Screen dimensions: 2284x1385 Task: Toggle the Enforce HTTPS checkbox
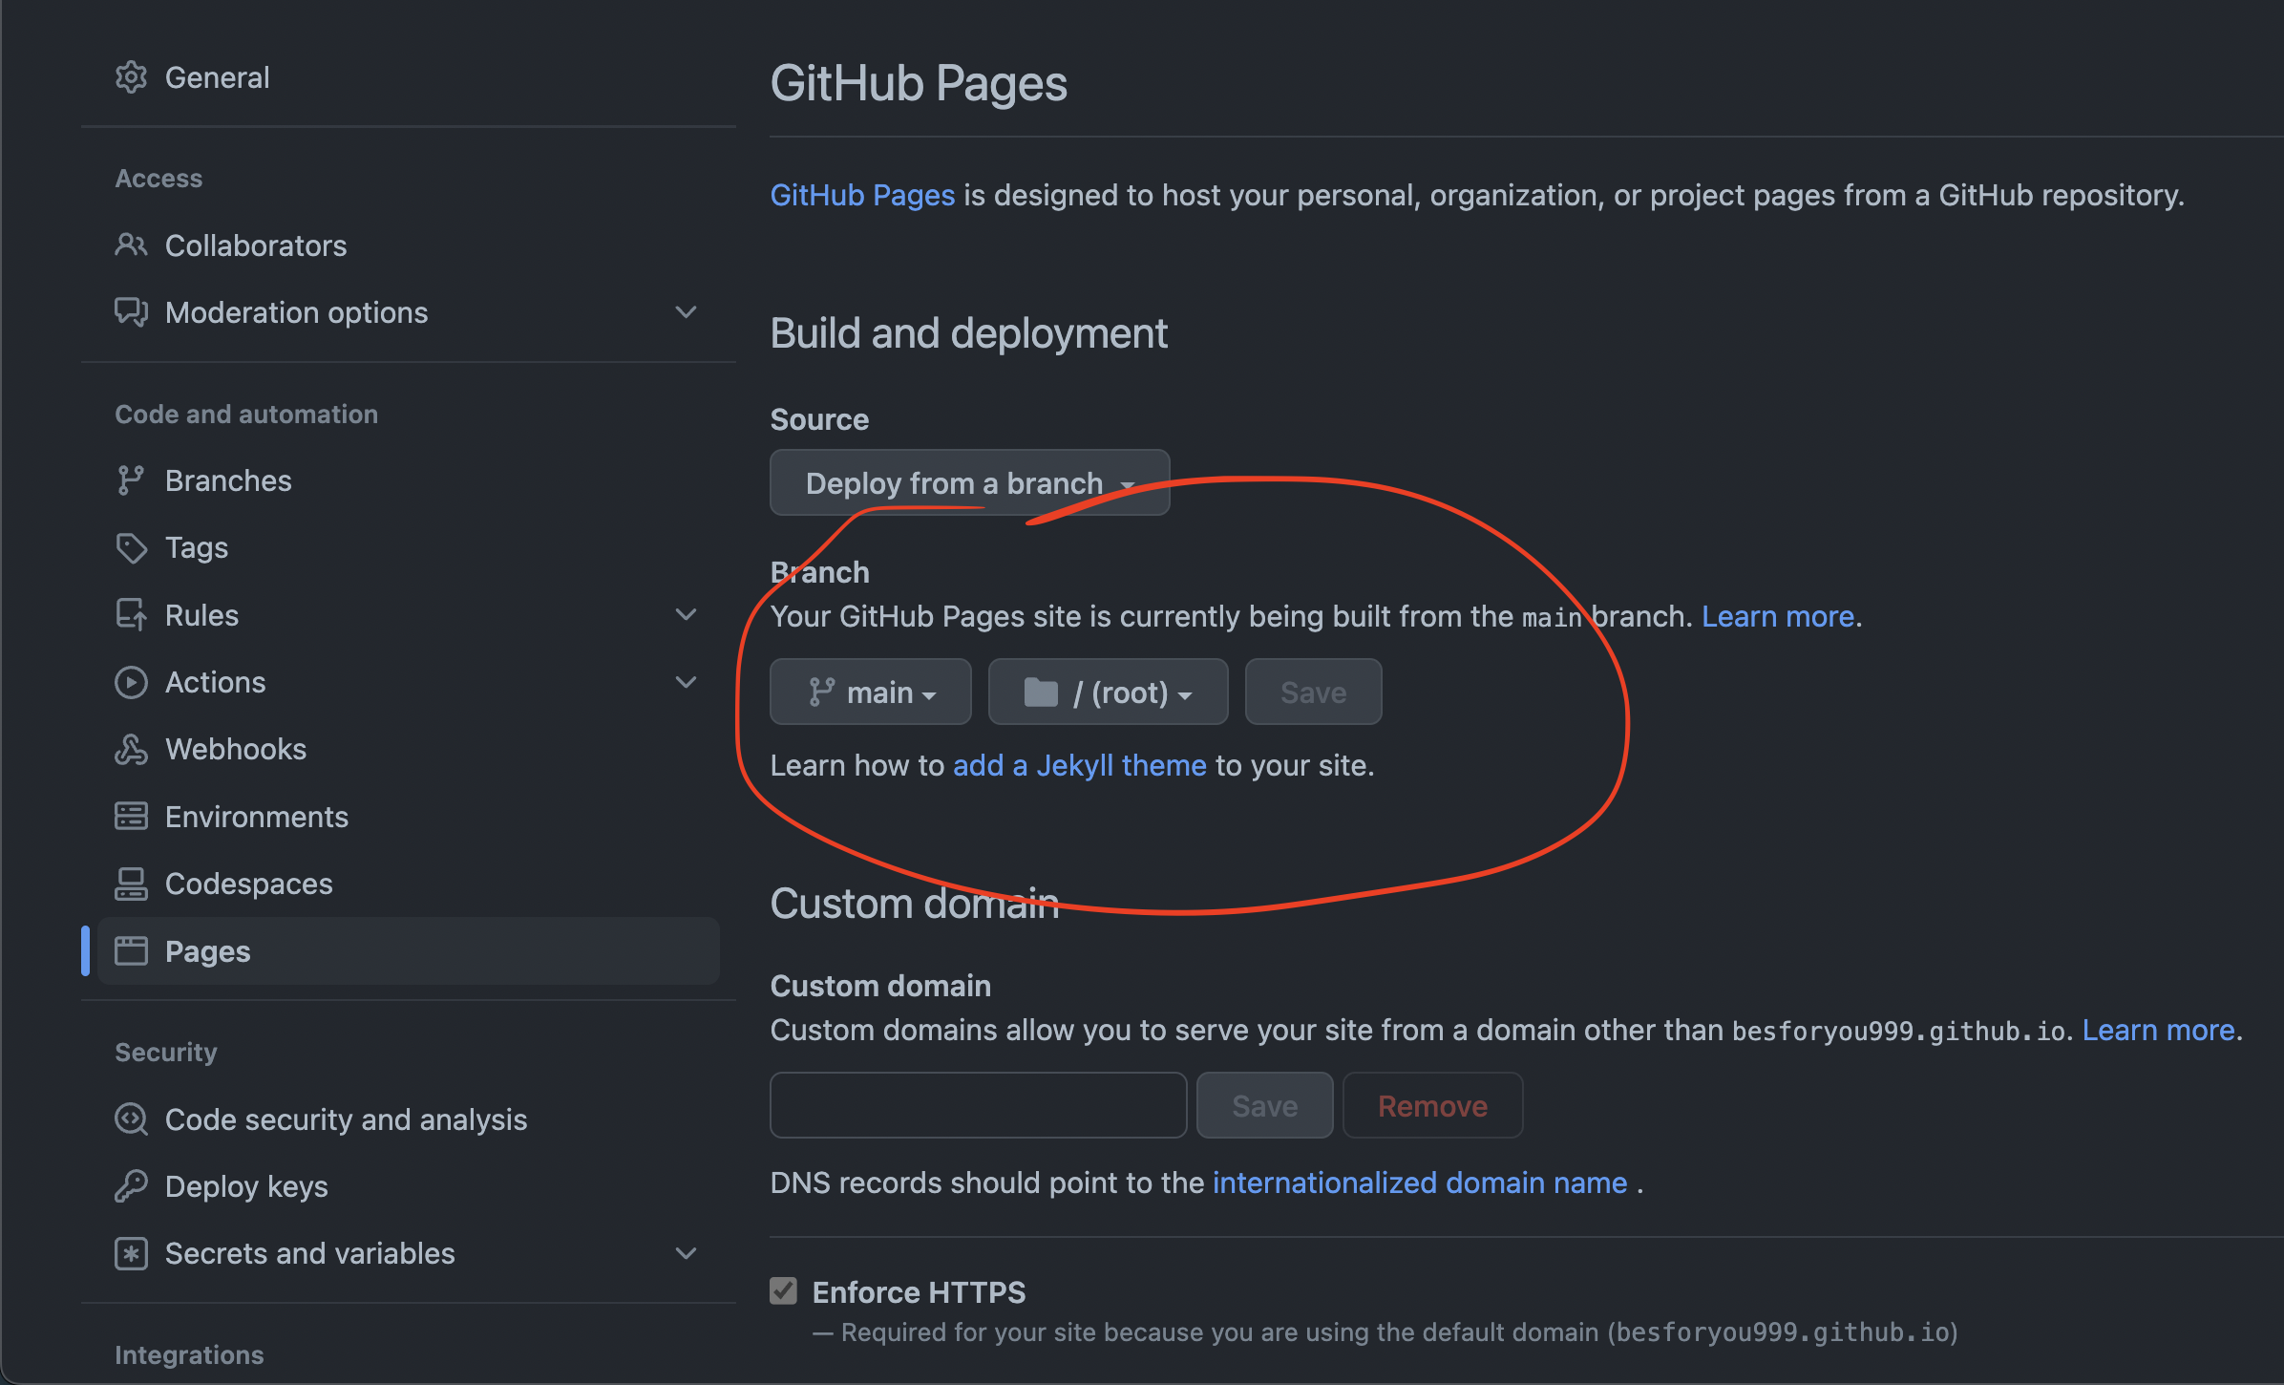pyautogui.click(x=783, y=1291)
